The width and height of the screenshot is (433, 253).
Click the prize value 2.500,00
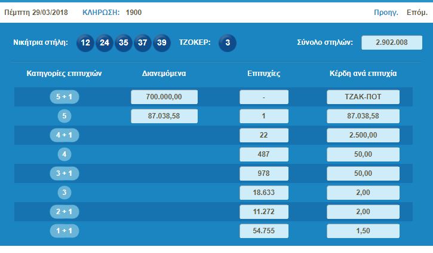click(x=363, y=135)
